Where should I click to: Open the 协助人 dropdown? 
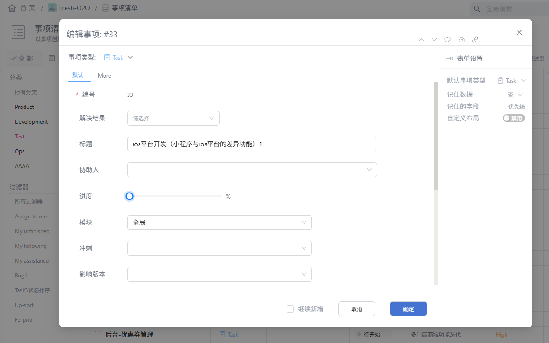click(252, 170)
